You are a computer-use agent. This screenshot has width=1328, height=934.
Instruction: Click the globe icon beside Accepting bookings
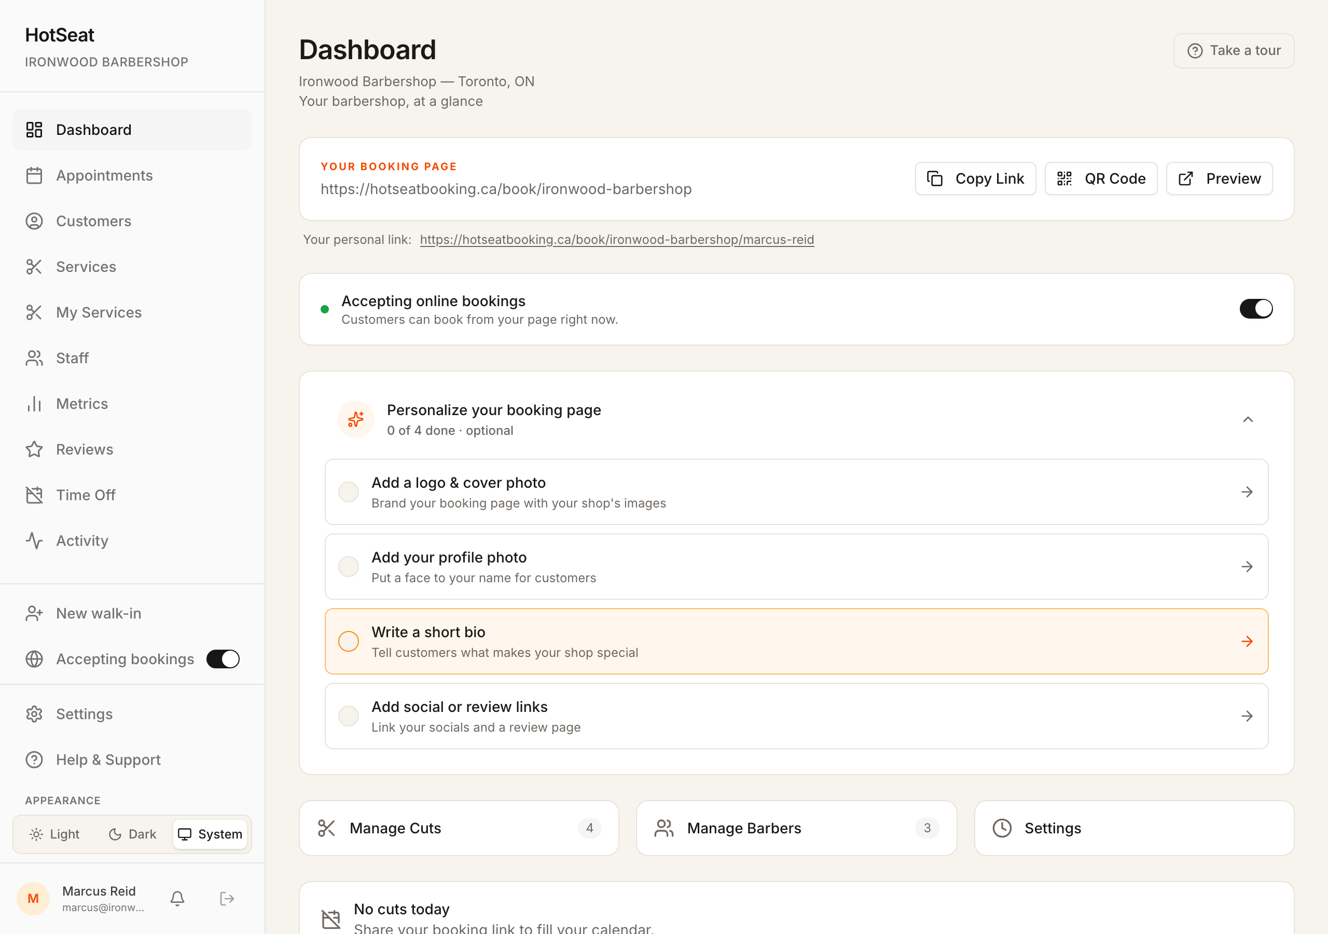34,659
